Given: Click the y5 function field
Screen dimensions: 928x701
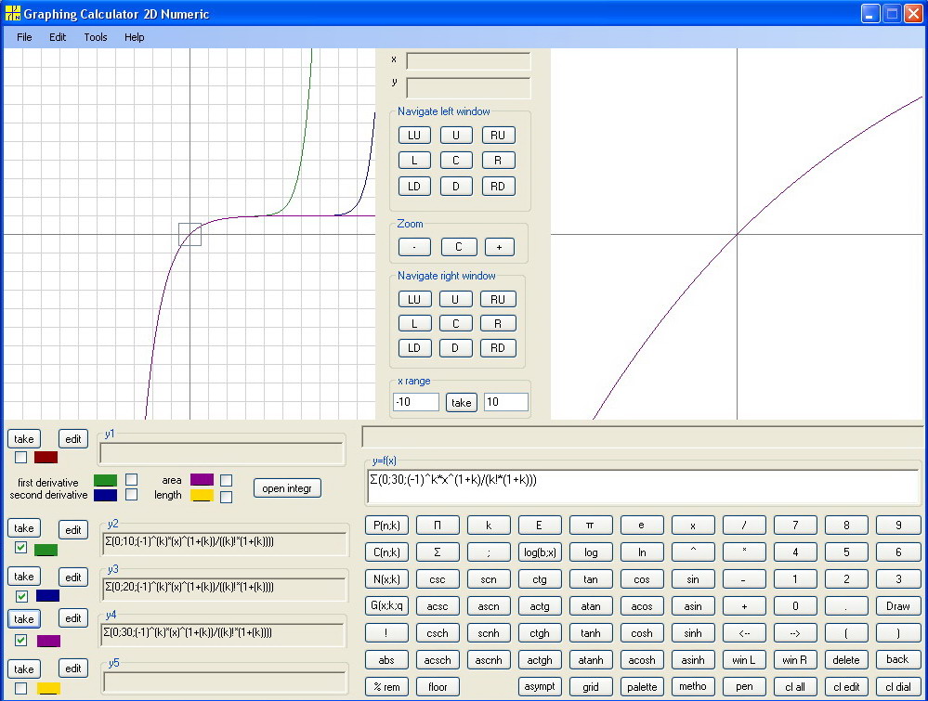Looking at the screenshot, I should [225, 682].
